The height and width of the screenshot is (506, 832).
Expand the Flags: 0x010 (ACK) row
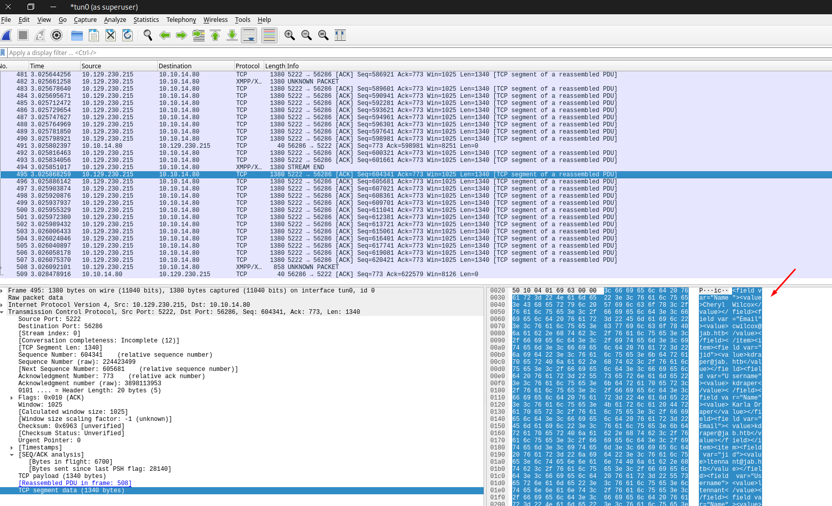tap(12, 398)
